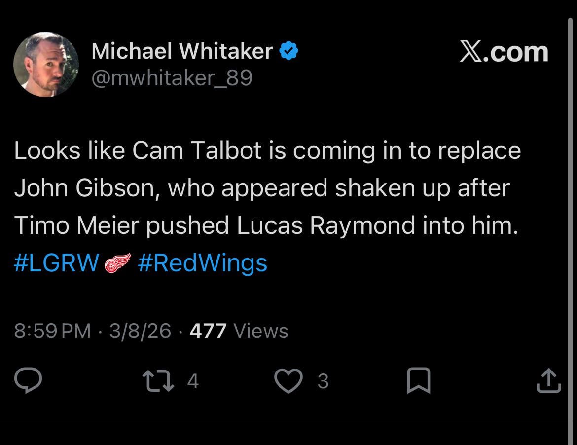Open Michael Whitaker's profile picture

pos(46,65)
